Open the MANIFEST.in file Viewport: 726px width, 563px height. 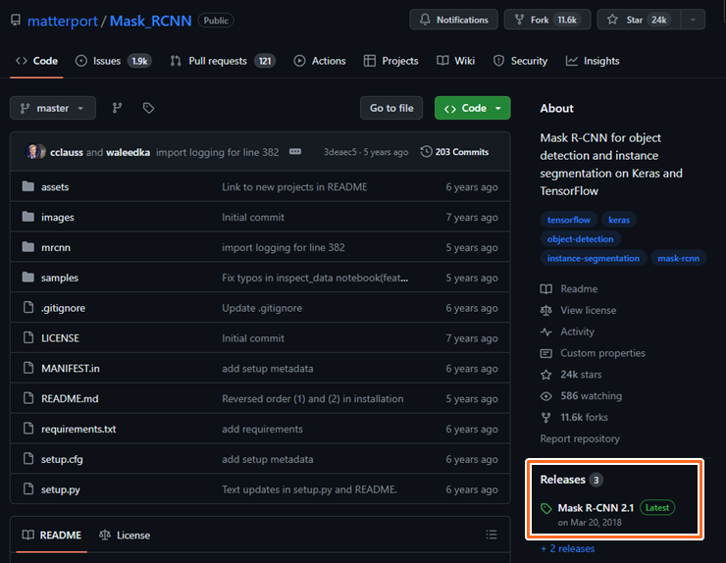point(71,369)
